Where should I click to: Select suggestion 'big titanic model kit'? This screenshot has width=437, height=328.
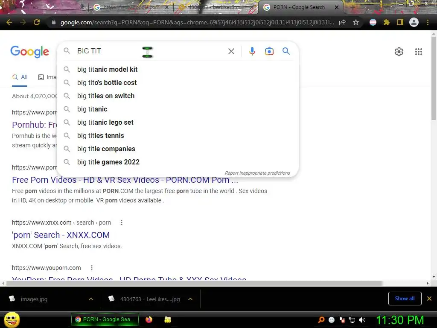tap(178, 70)
